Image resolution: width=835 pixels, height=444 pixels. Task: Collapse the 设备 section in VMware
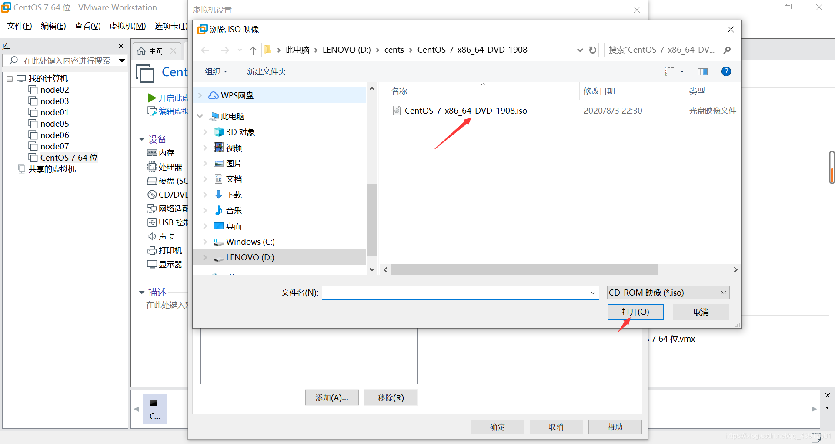point(142,139)
